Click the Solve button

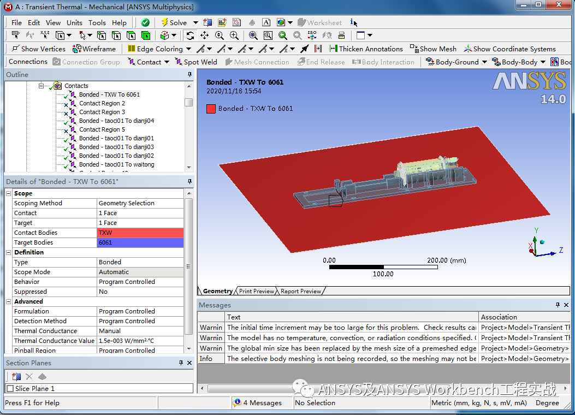(174, 23)
